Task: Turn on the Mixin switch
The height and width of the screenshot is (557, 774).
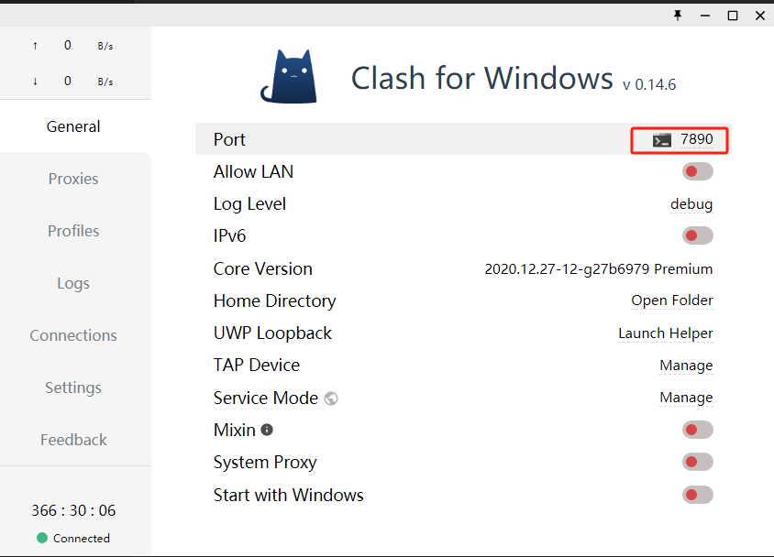Action: (x=698, y=430)
